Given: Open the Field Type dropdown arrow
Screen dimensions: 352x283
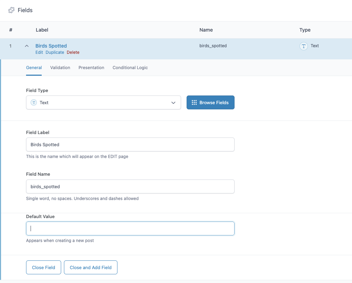Looking at the screenshot, I should [x=173, y=103].
